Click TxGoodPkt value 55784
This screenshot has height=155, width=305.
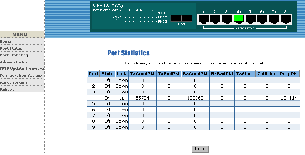pos(142,98)
